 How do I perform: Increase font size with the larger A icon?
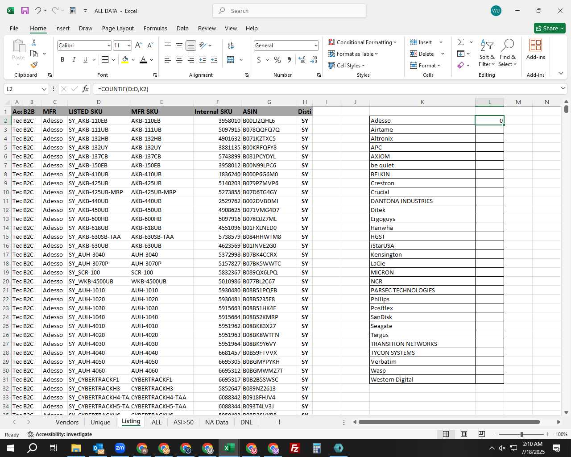tap(138, 46)
